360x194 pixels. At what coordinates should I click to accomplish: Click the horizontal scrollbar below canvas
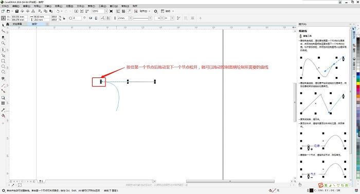[x=230, y=181]
